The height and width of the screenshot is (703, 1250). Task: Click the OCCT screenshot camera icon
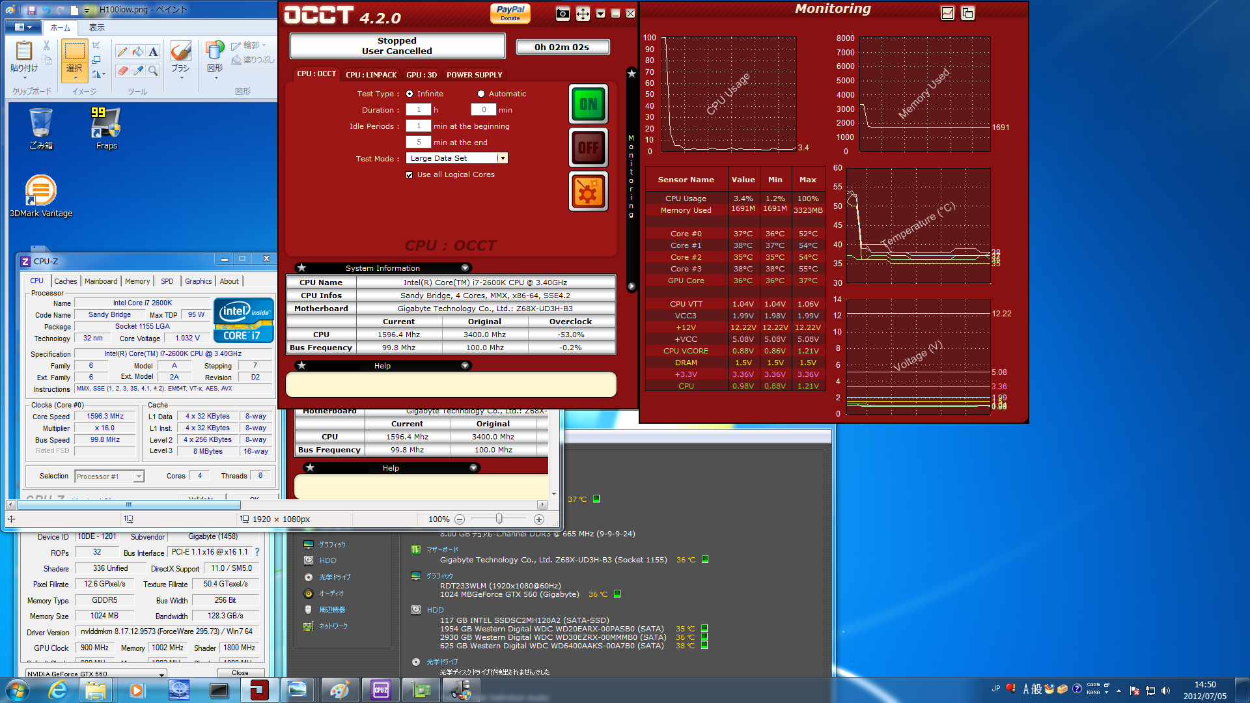click(x=562, y=14)
